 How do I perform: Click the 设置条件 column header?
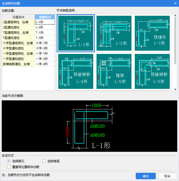click(x=18, y=17)
